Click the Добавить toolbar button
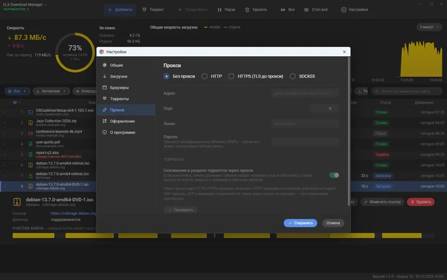The width and height of the screenshot is (447, 280). click(x=120, y=9)
